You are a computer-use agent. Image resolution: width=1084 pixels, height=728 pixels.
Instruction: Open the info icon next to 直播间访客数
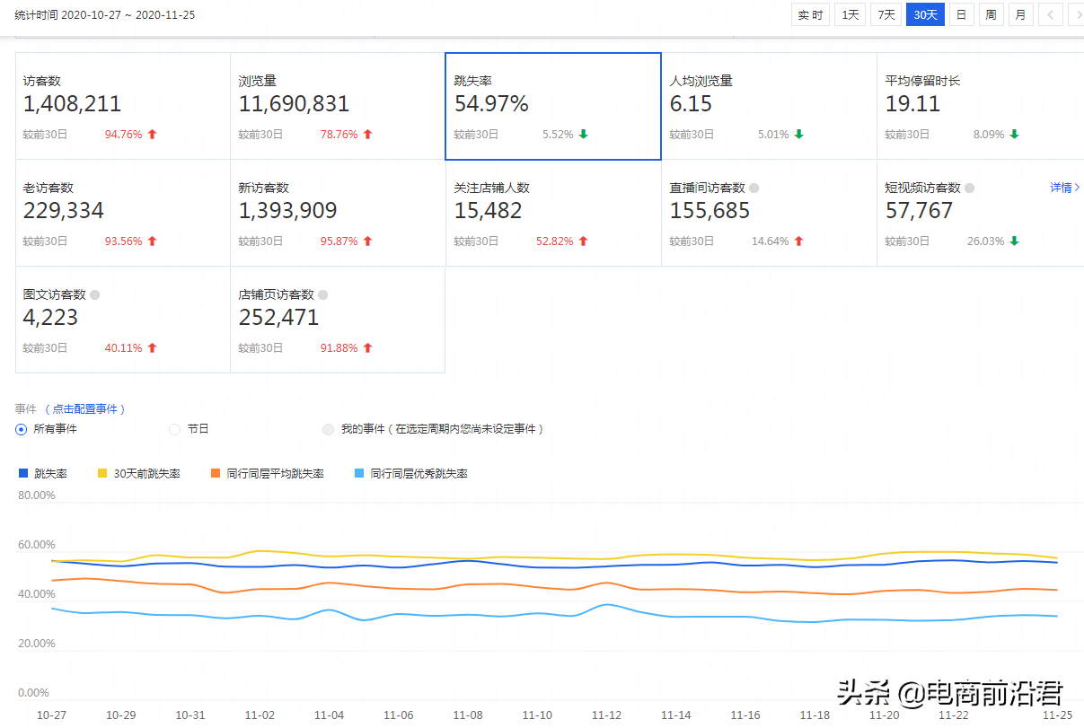(x=754, y=188)
